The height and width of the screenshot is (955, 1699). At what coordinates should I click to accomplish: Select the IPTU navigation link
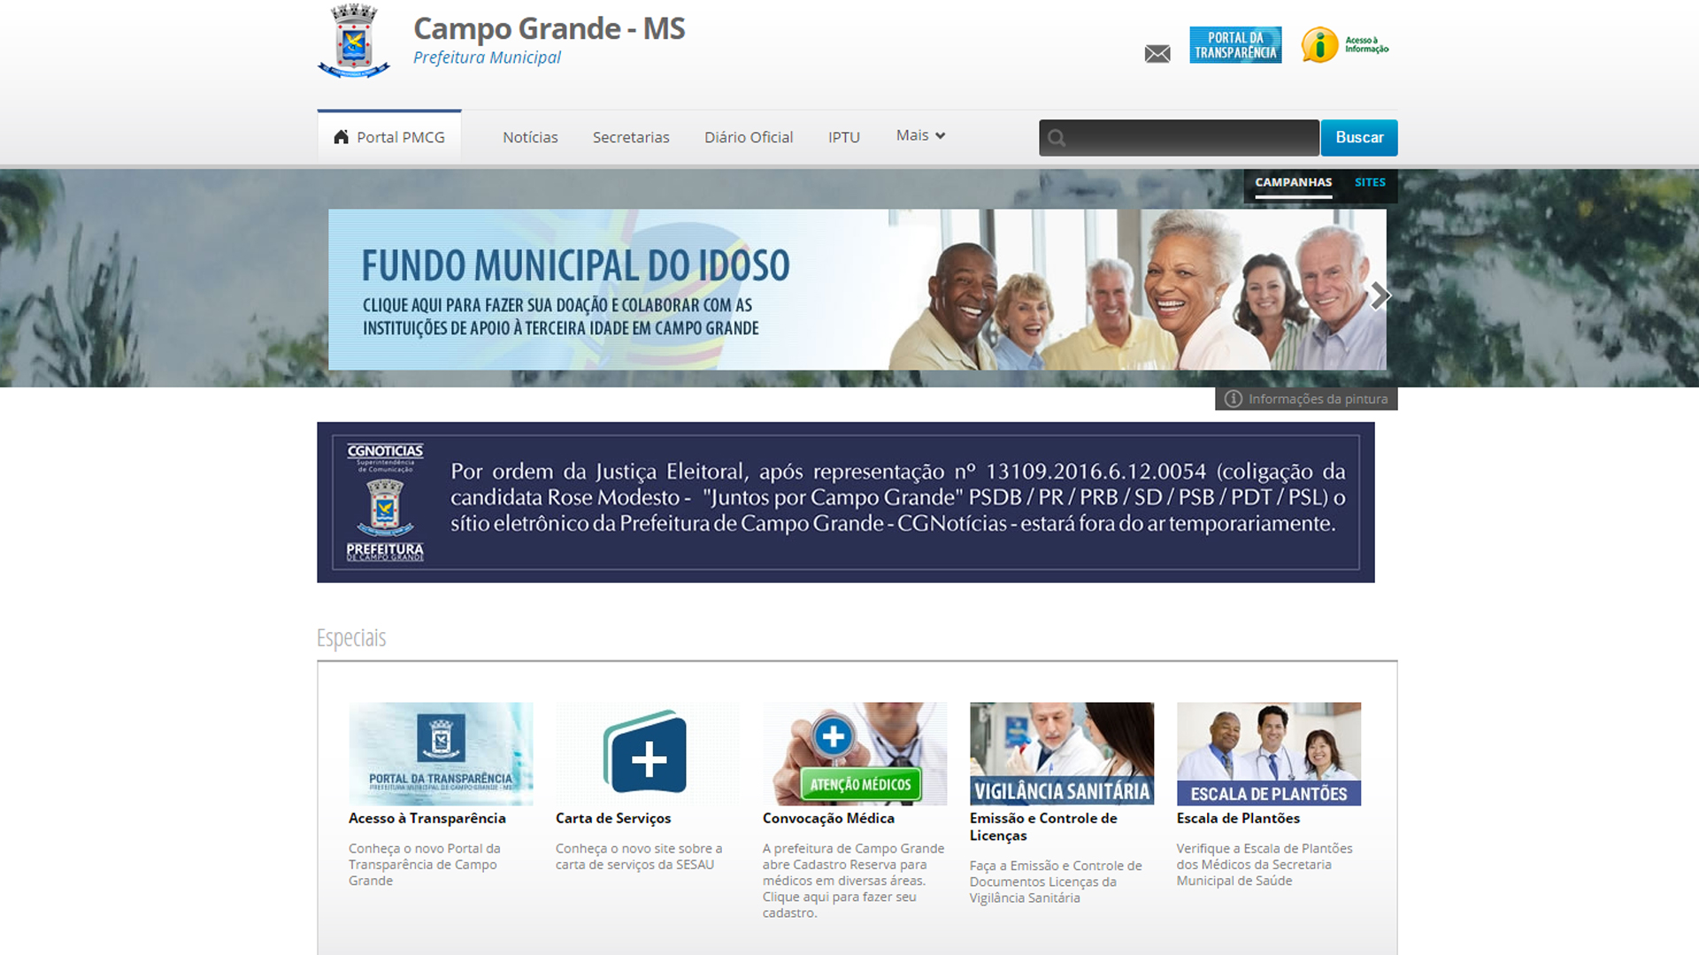[843, 137]
